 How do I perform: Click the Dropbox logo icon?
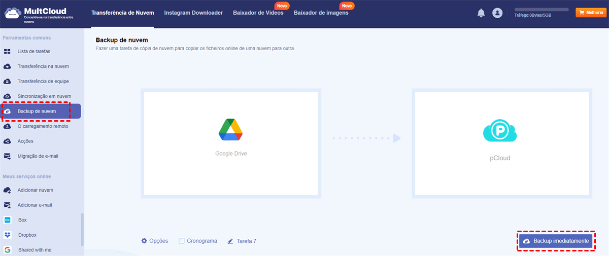click(x=8, y=235)
